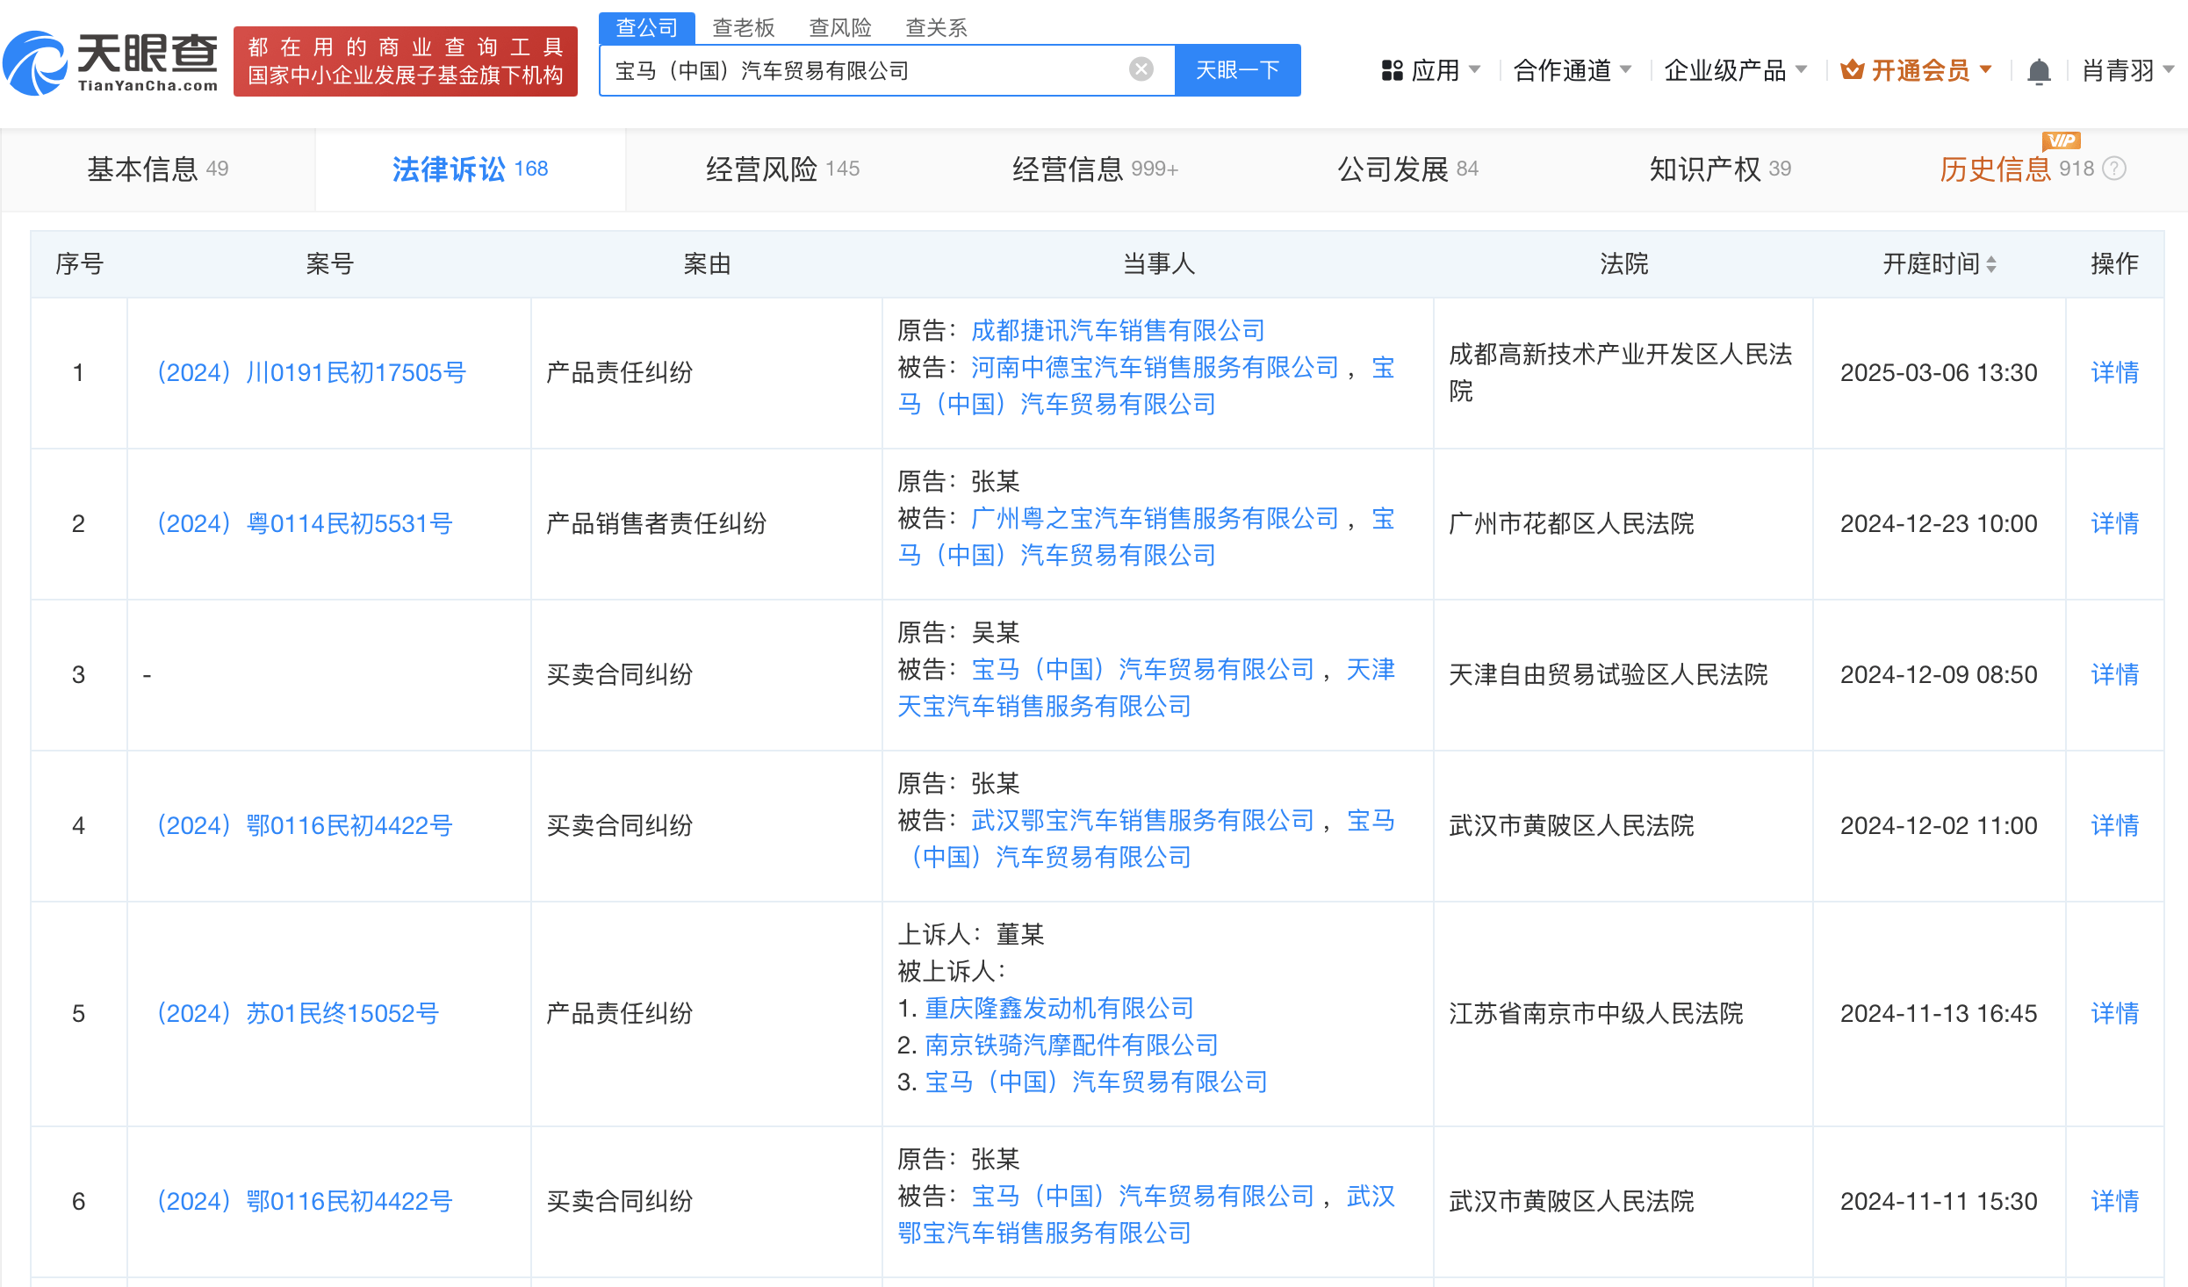Click hearing time 2024-11-11 15:30
2188x1287 pixels.
click(1939, 1201)
